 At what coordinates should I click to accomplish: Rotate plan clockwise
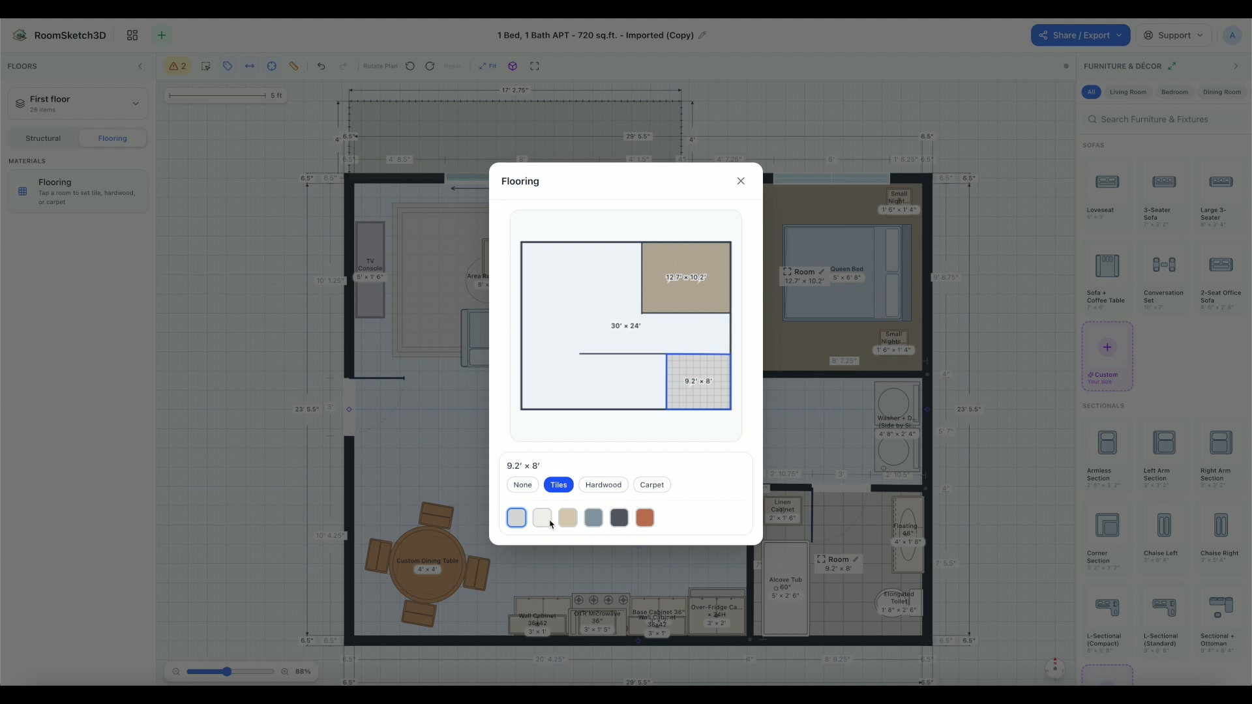click(430, 66)
